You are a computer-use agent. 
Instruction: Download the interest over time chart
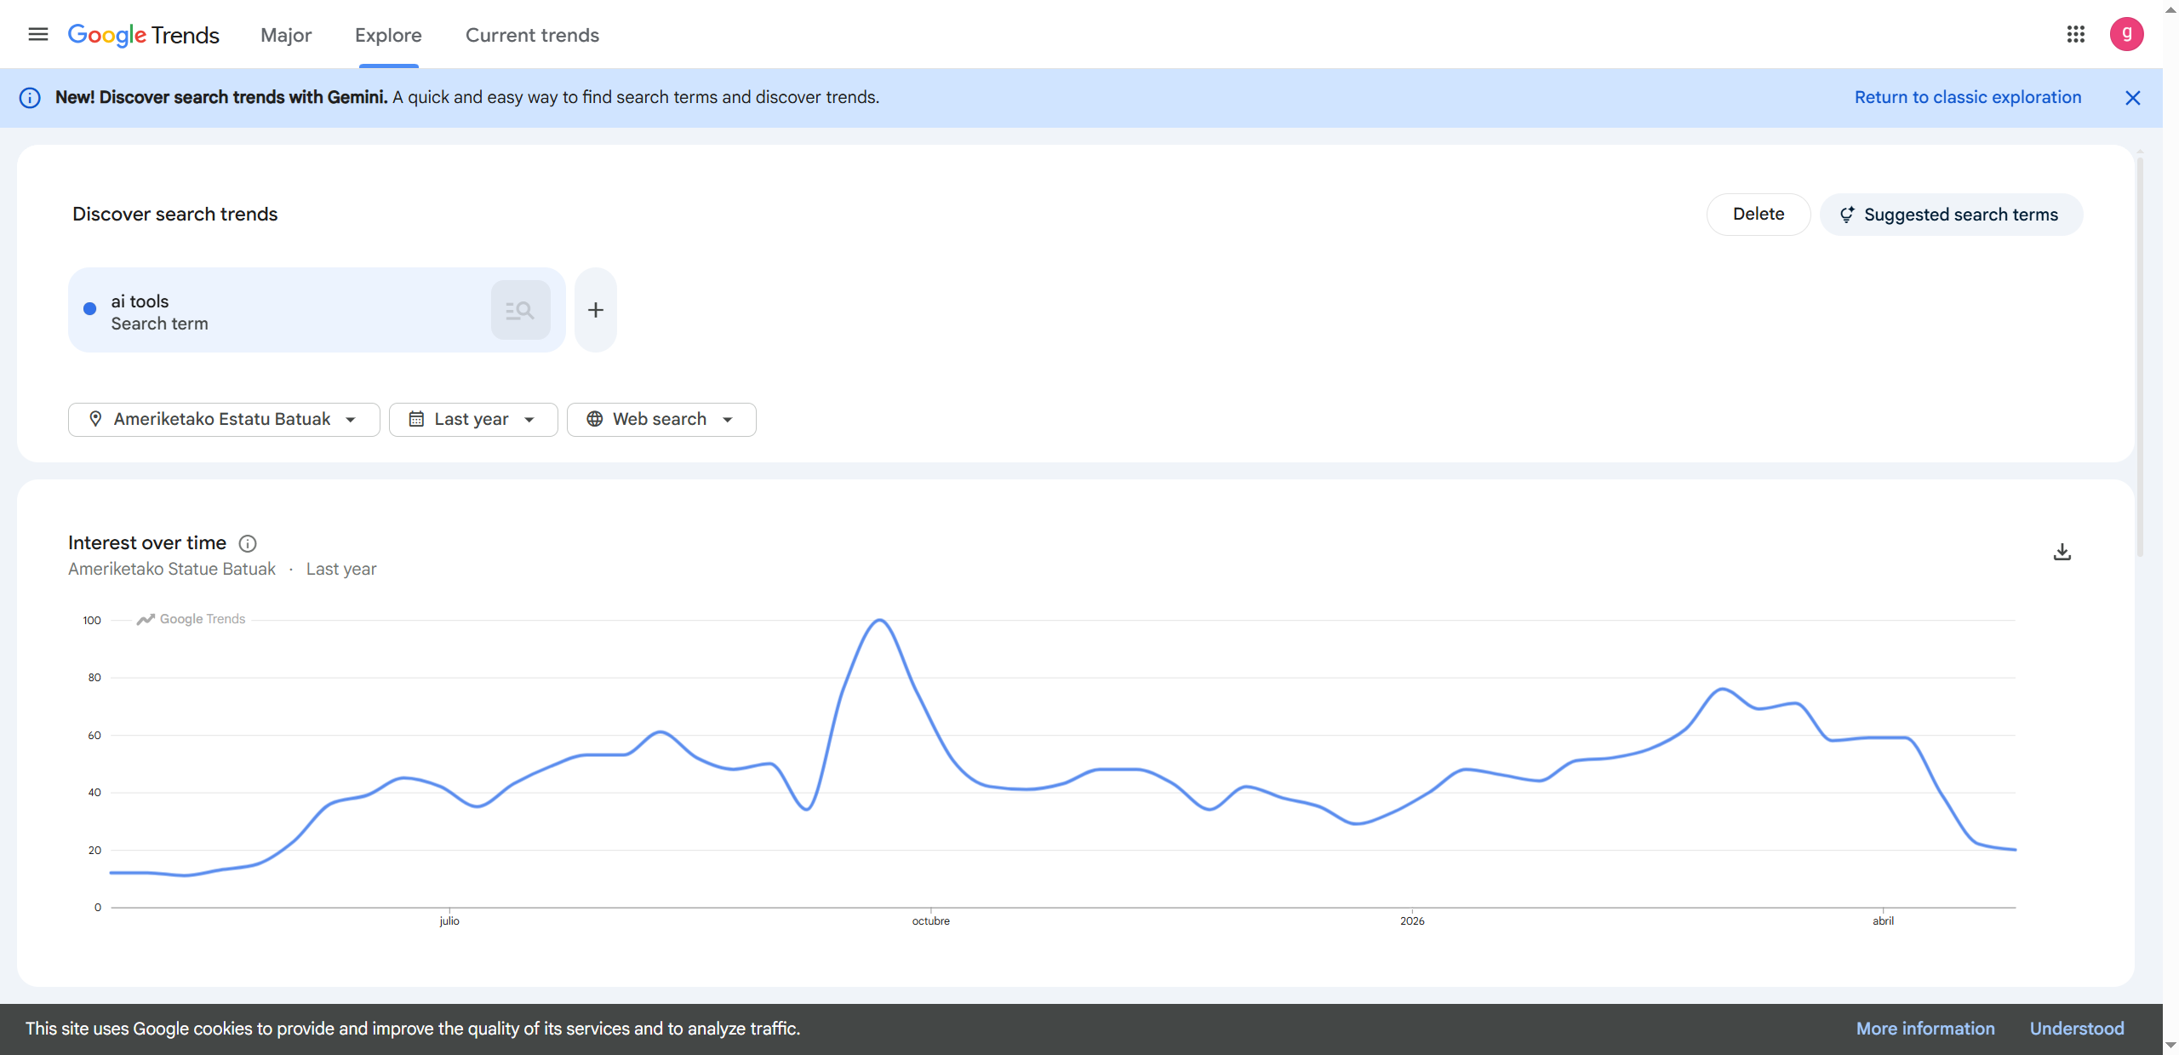coord(2062,553)
